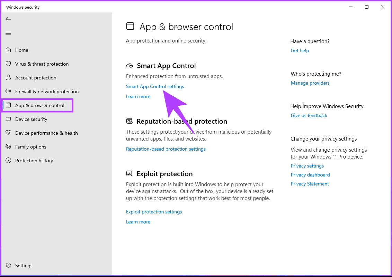This screenshot has height=277, width=392.
Task: Select Device performance & health heart icon
Action: pos(8,133)
